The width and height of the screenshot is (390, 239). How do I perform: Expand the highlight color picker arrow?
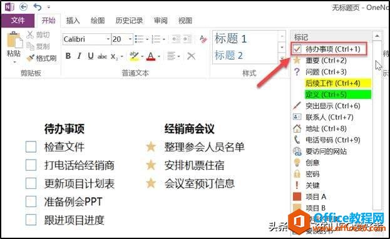(142, 56)
